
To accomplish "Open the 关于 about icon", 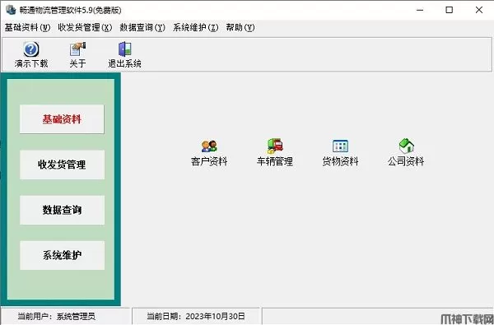I will pos(77,49).
